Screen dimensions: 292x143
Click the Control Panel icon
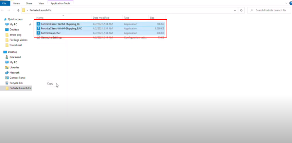point(7,78)
